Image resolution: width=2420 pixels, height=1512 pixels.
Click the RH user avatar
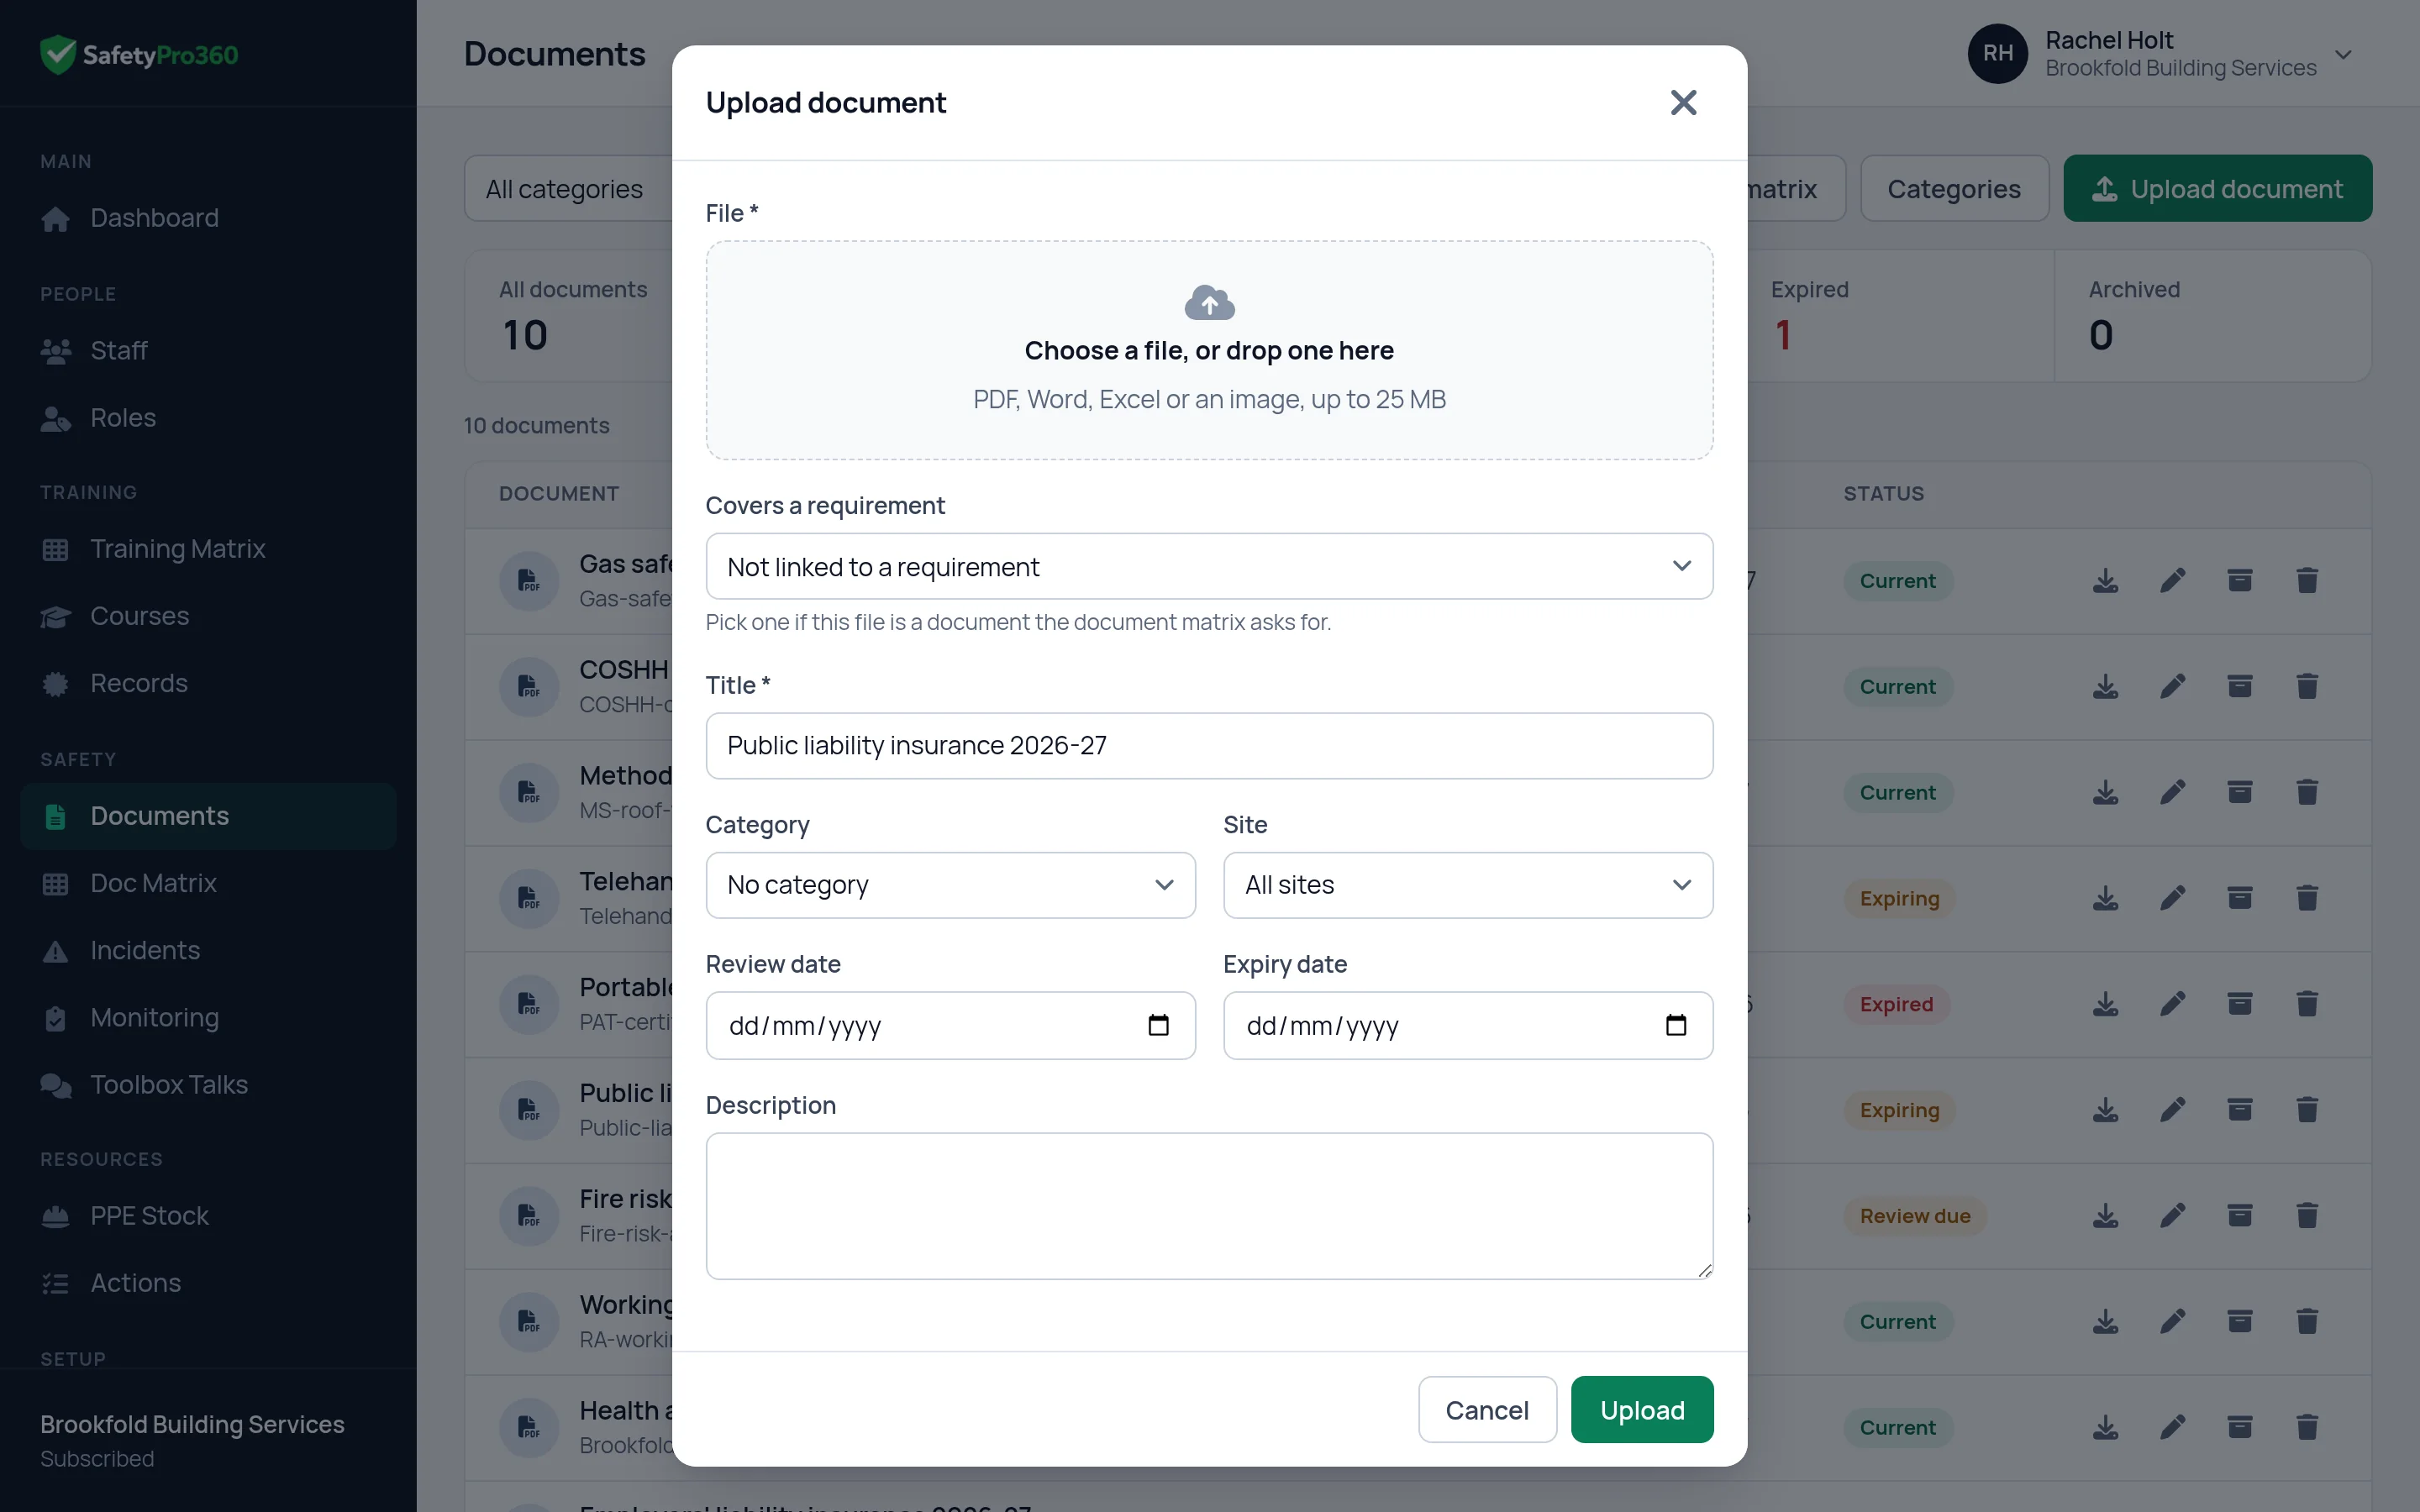1997,53
